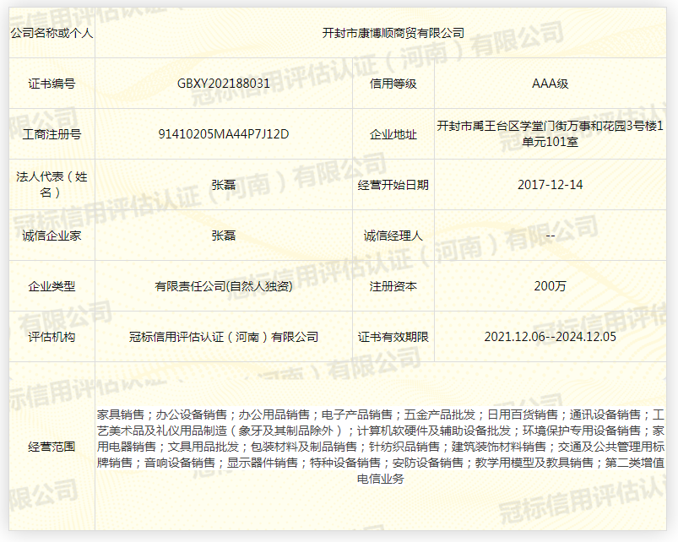Select certificate number GBXY202188031

tap(224, 84)
